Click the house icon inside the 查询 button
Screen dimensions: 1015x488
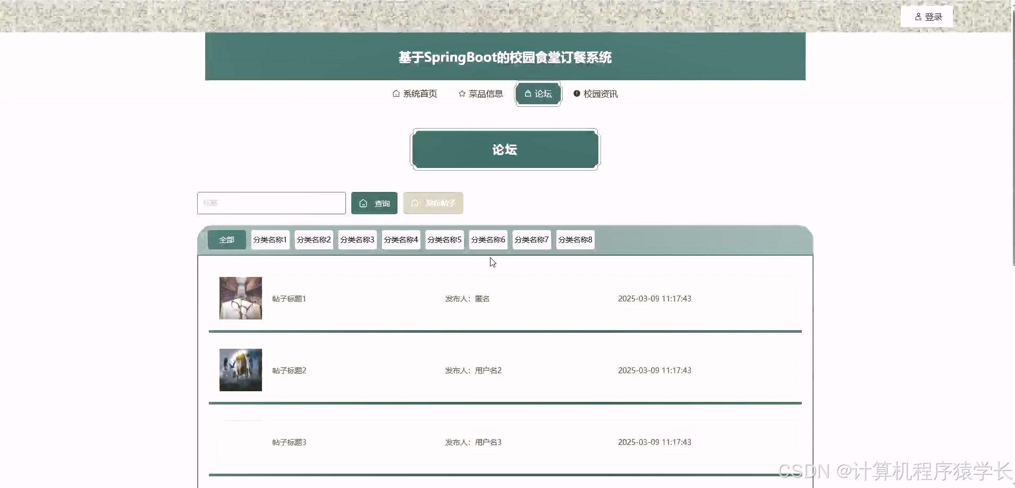(363, 203)
